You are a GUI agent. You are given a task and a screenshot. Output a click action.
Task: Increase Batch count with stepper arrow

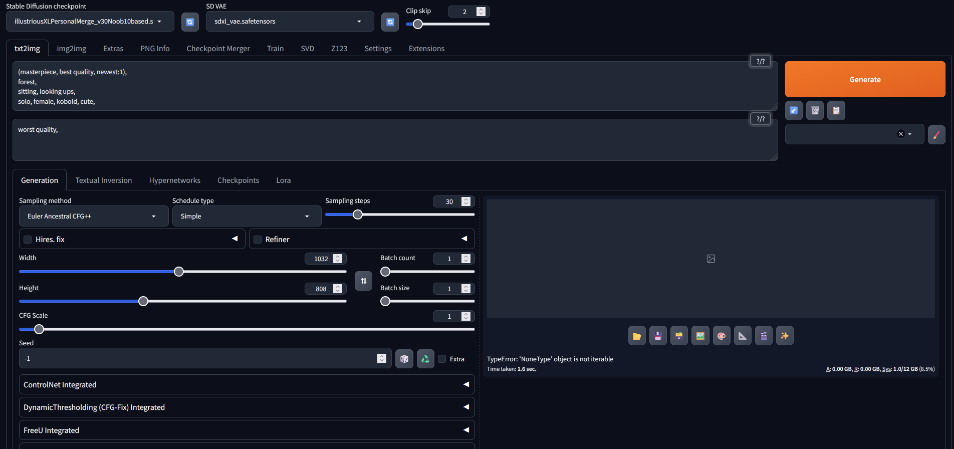[x=466, y=256]
